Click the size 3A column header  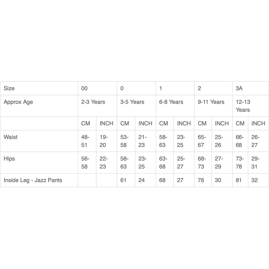click(x=239, y=88)
